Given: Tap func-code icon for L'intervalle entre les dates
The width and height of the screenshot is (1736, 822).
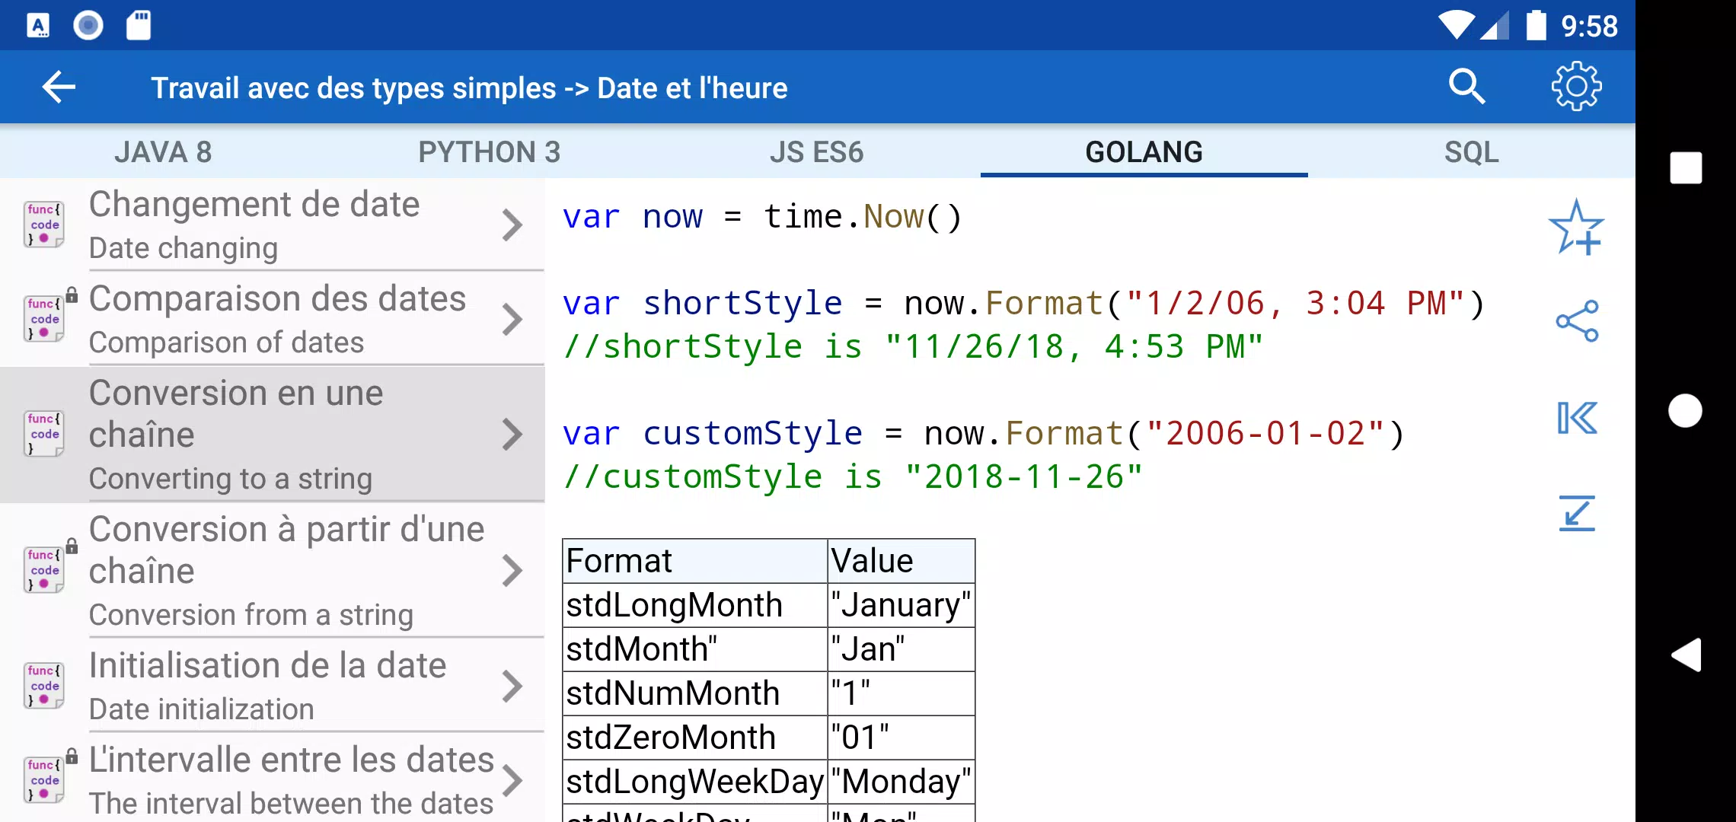Looking at the screenshot, I should coord(44,780).
